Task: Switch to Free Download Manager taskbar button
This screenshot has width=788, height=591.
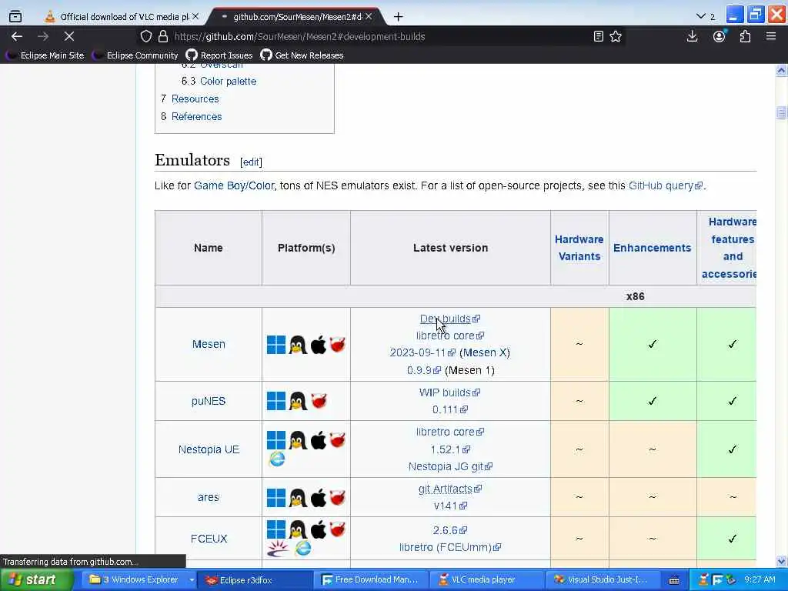Action: click(x=372, y=580)
